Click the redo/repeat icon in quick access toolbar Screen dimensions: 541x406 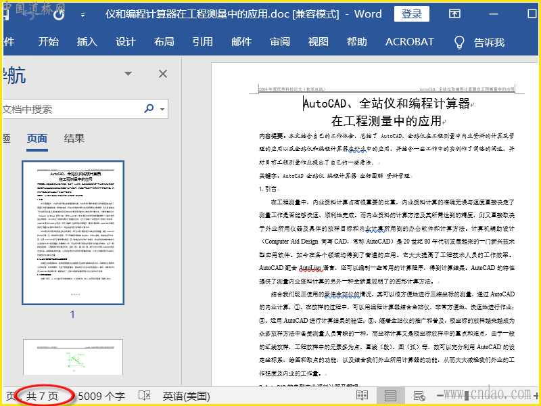coord(59,14)
